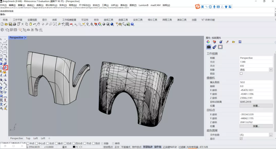
Task: Click the circle tool in the left sidebar
Action: tap(1, 47)
